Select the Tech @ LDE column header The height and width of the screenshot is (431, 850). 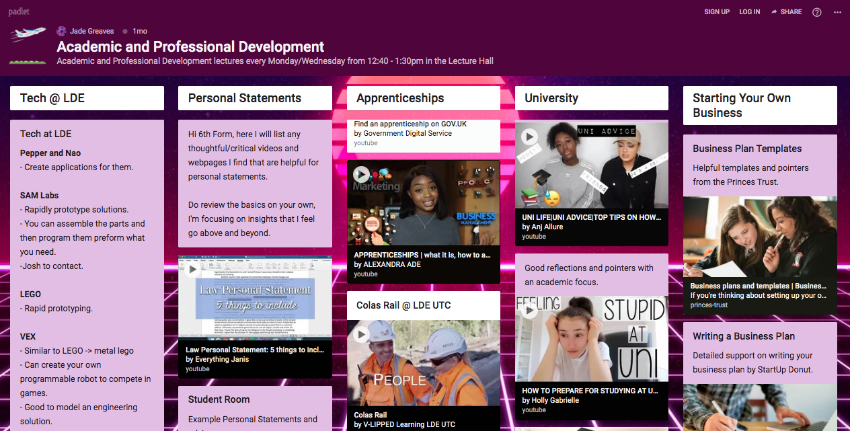87,98
